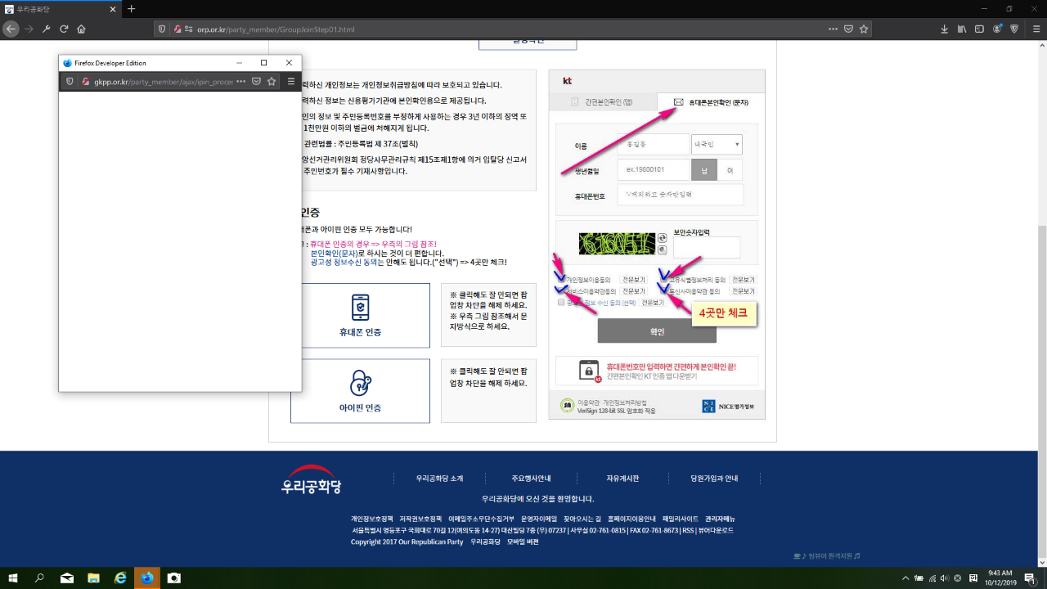1047x589 pixels.
Task: Check the 개인정보이용동의 checkbox
Action: (561, 280)
